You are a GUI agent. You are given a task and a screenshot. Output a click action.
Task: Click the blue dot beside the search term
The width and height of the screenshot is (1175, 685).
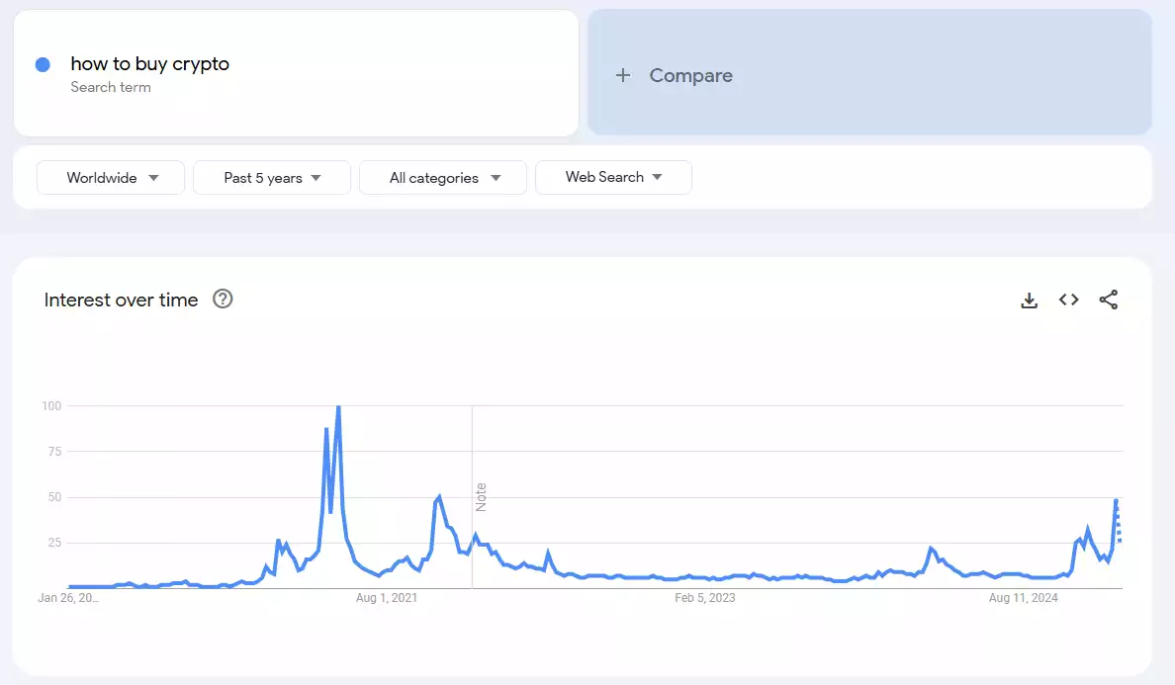click(x=43, y=63)
